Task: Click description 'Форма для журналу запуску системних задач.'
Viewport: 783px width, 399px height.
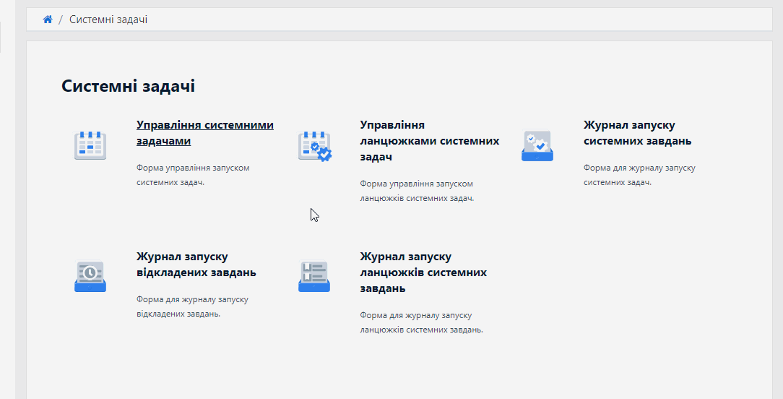Action: pos(639,175)
